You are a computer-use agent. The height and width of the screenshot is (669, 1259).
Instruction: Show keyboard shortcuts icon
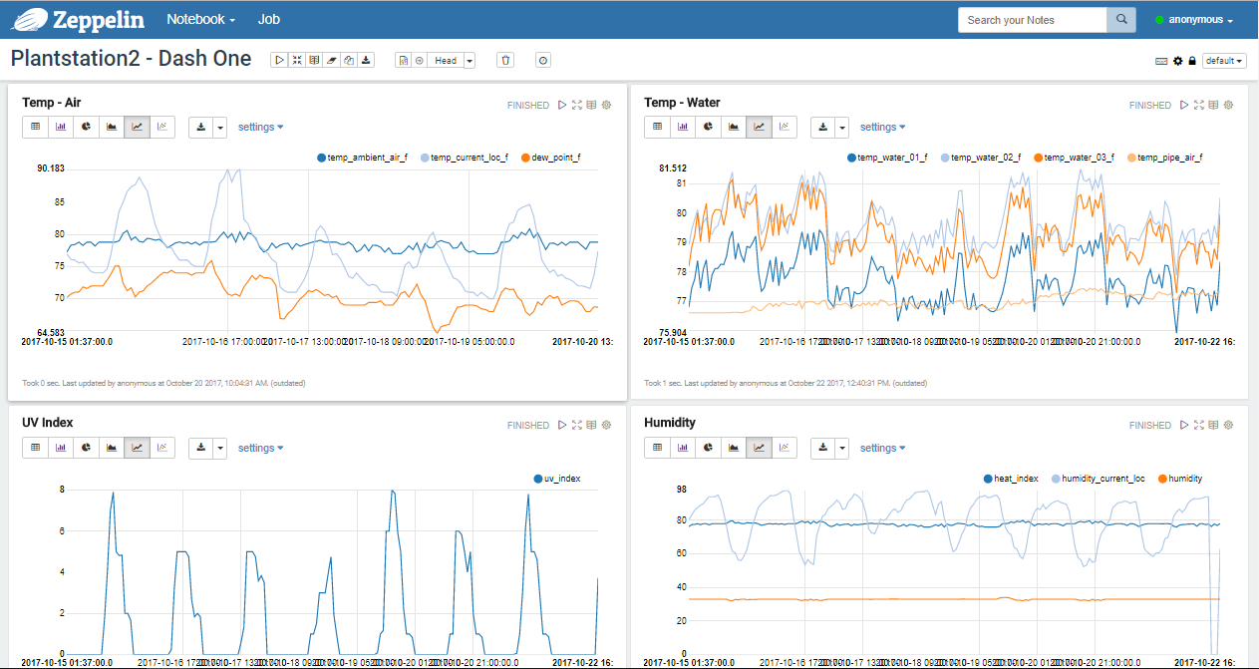pos(1161,61)
